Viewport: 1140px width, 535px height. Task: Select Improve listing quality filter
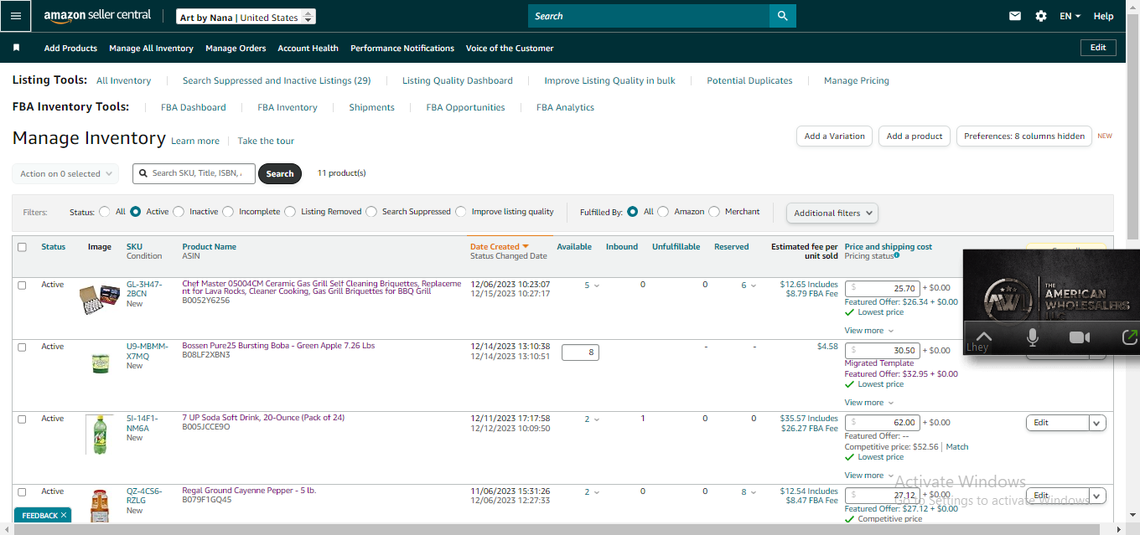point(461,212)
